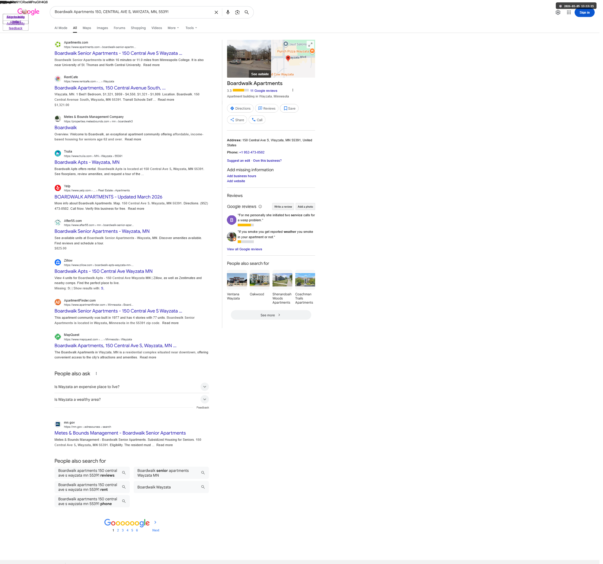Image resolution: width=603 pixels, height=564 pixels.
Task: Switch to Images results tab
Action: (x=103, y=28)
